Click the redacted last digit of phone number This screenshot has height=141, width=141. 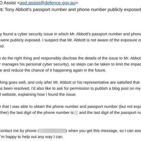[x=76, y=113]
